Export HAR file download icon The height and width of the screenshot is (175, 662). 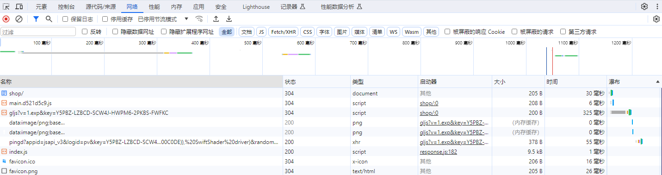click(x=229, y=19)
